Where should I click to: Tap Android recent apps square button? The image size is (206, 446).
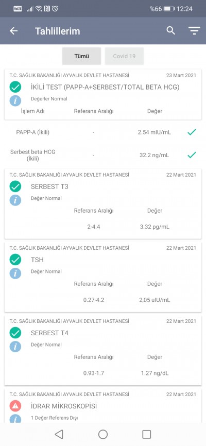pos(147,434)
